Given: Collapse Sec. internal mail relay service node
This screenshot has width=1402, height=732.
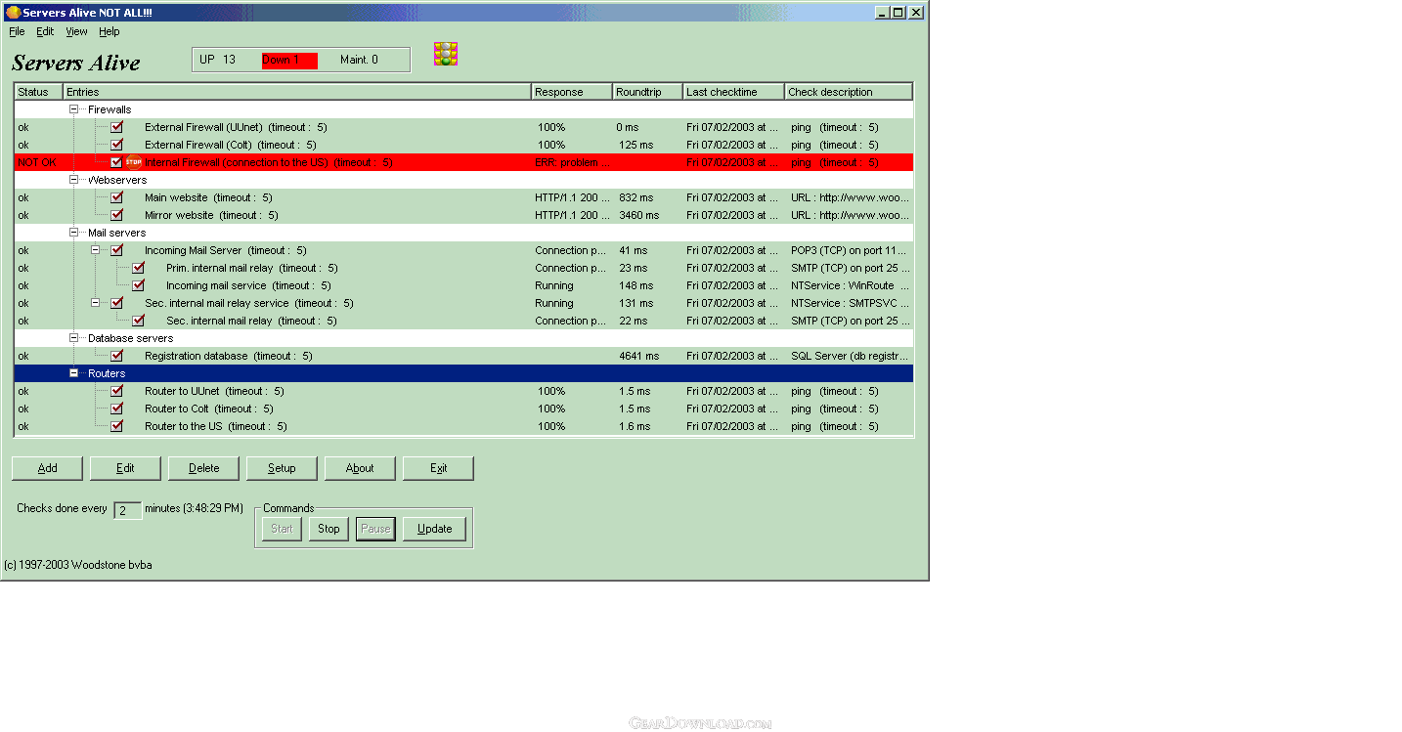Looking at the screenshot, I should 95,303.
